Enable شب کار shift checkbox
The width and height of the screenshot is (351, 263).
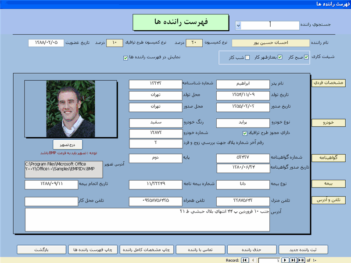click(247, 57)
